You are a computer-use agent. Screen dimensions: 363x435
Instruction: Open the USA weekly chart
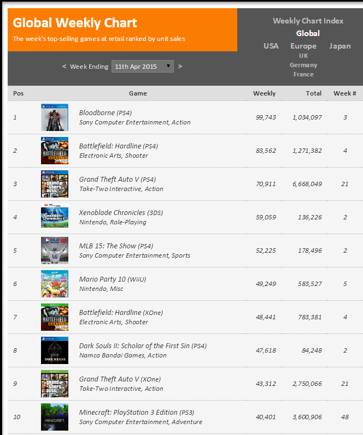click(x=271, y=46)
